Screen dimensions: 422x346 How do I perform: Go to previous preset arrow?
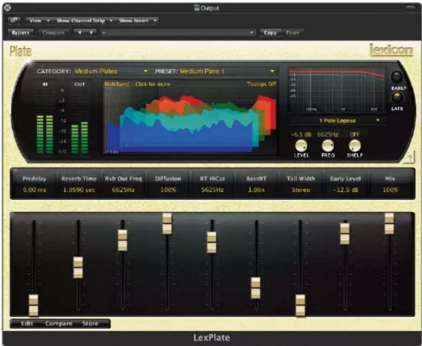pyautogui.click(x=80, y=33)
